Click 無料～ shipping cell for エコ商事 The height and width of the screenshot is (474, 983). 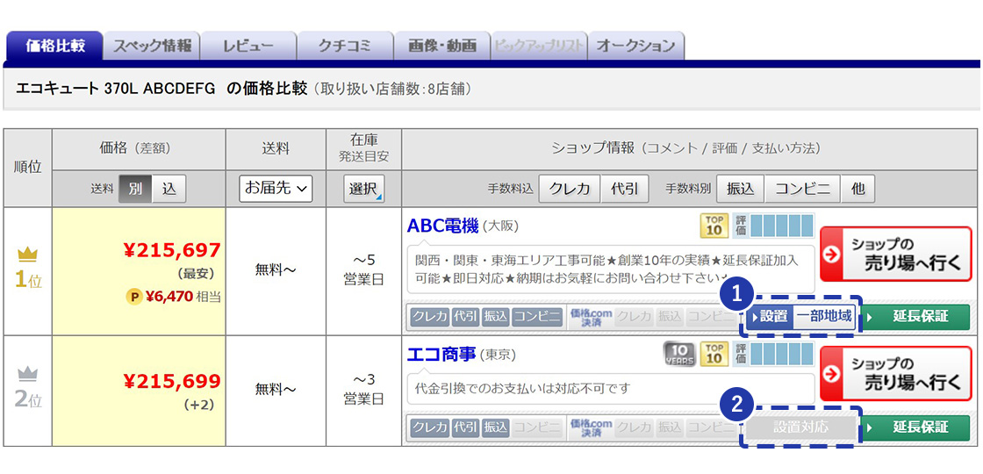(276, 390)
